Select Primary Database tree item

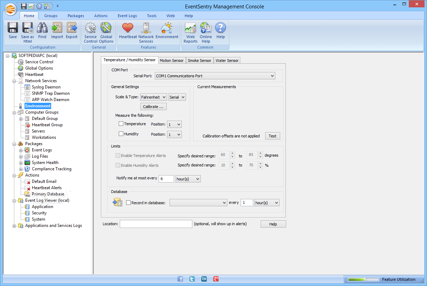click(x=48, y=194)
